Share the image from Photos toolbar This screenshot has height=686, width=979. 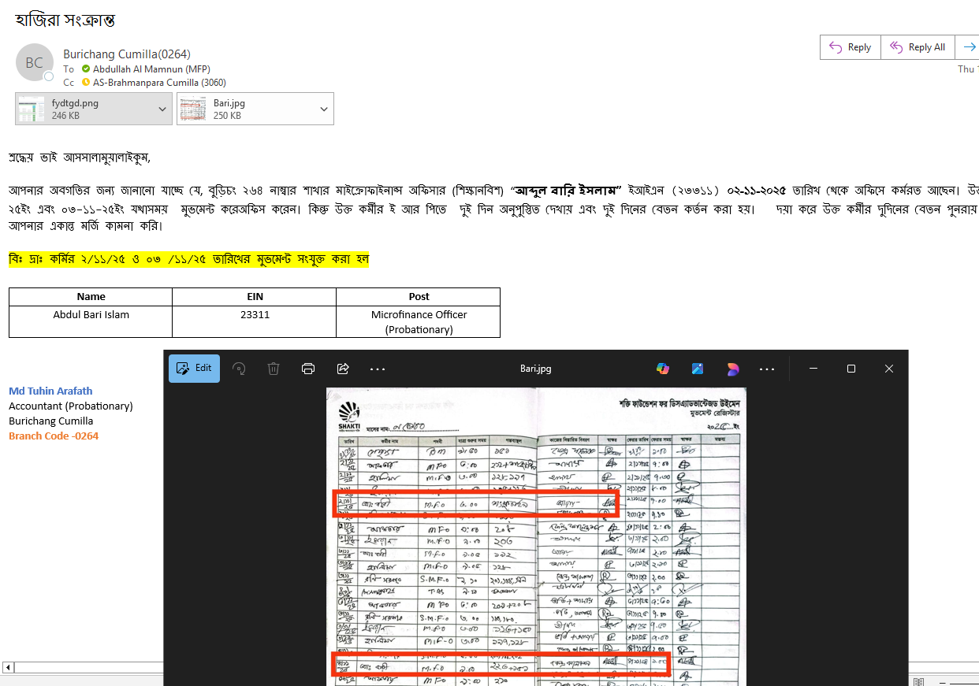tap(343, 369)
